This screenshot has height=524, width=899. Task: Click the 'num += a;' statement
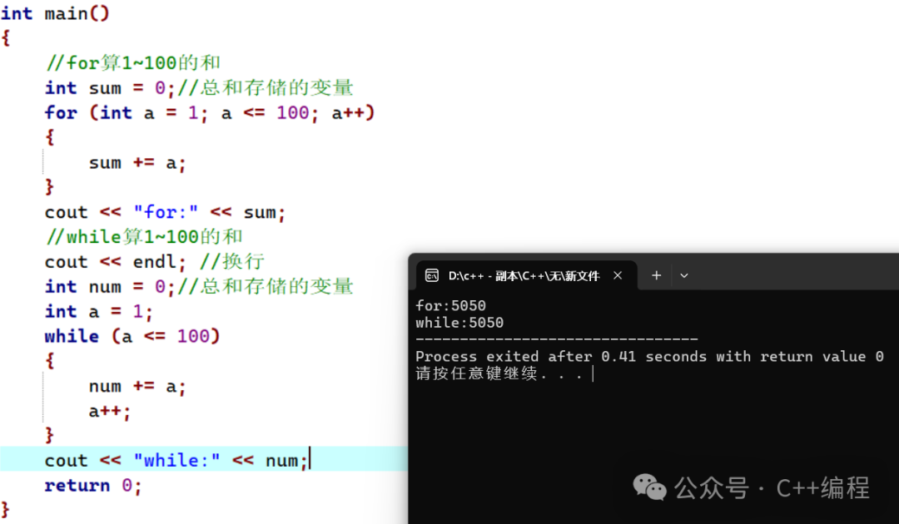137,387
